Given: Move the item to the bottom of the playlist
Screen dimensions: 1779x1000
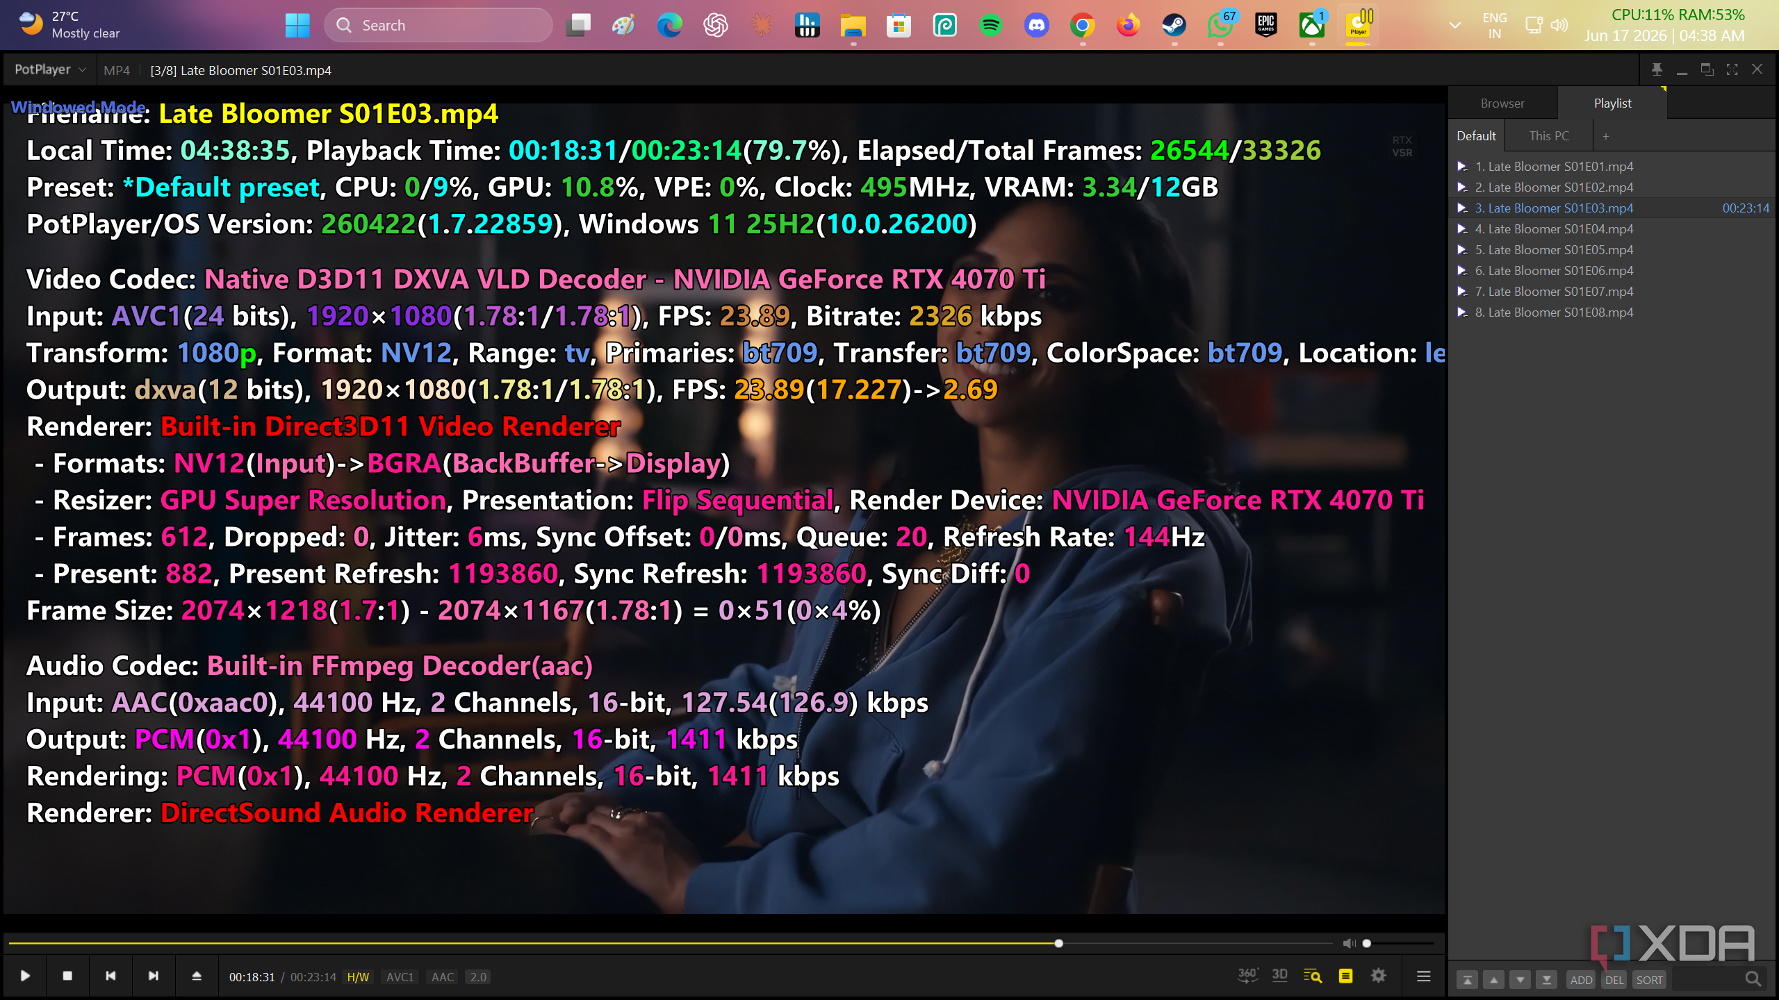Looking at the screenshot, I should point(1547,980).
